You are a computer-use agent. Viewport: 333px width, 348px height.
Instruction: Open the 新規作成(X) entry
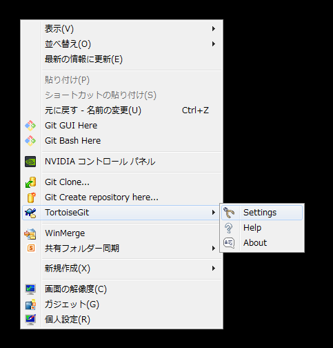pyautogui.click(x=122, y=269)
